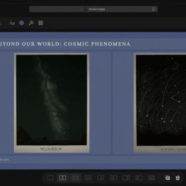
Task: Select the three-by-three grid layout
Action: tap(152, 178)
